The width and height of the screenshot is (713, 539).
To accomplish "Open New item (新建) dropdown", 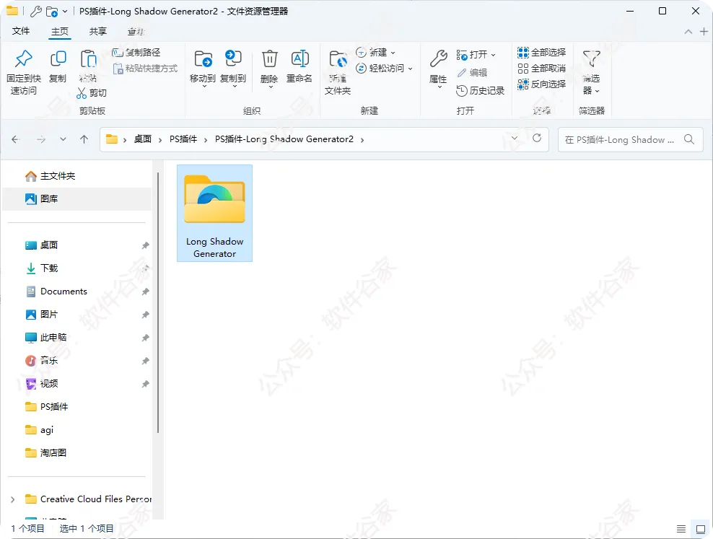I will (x=375, y=53).
